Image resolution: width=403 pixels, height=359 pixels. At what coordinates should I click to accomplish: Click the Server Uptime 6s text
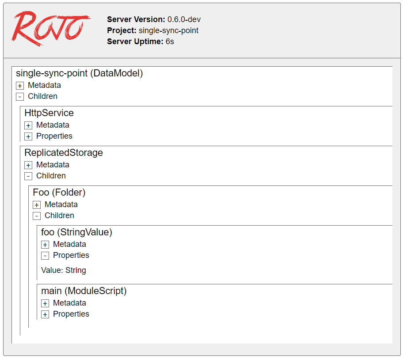coord(141,42)
